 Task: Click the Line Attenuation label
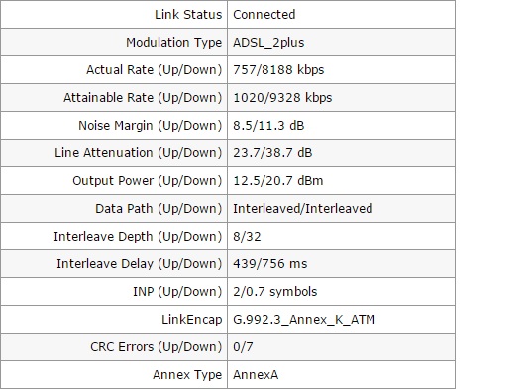[x=139, y=152]
